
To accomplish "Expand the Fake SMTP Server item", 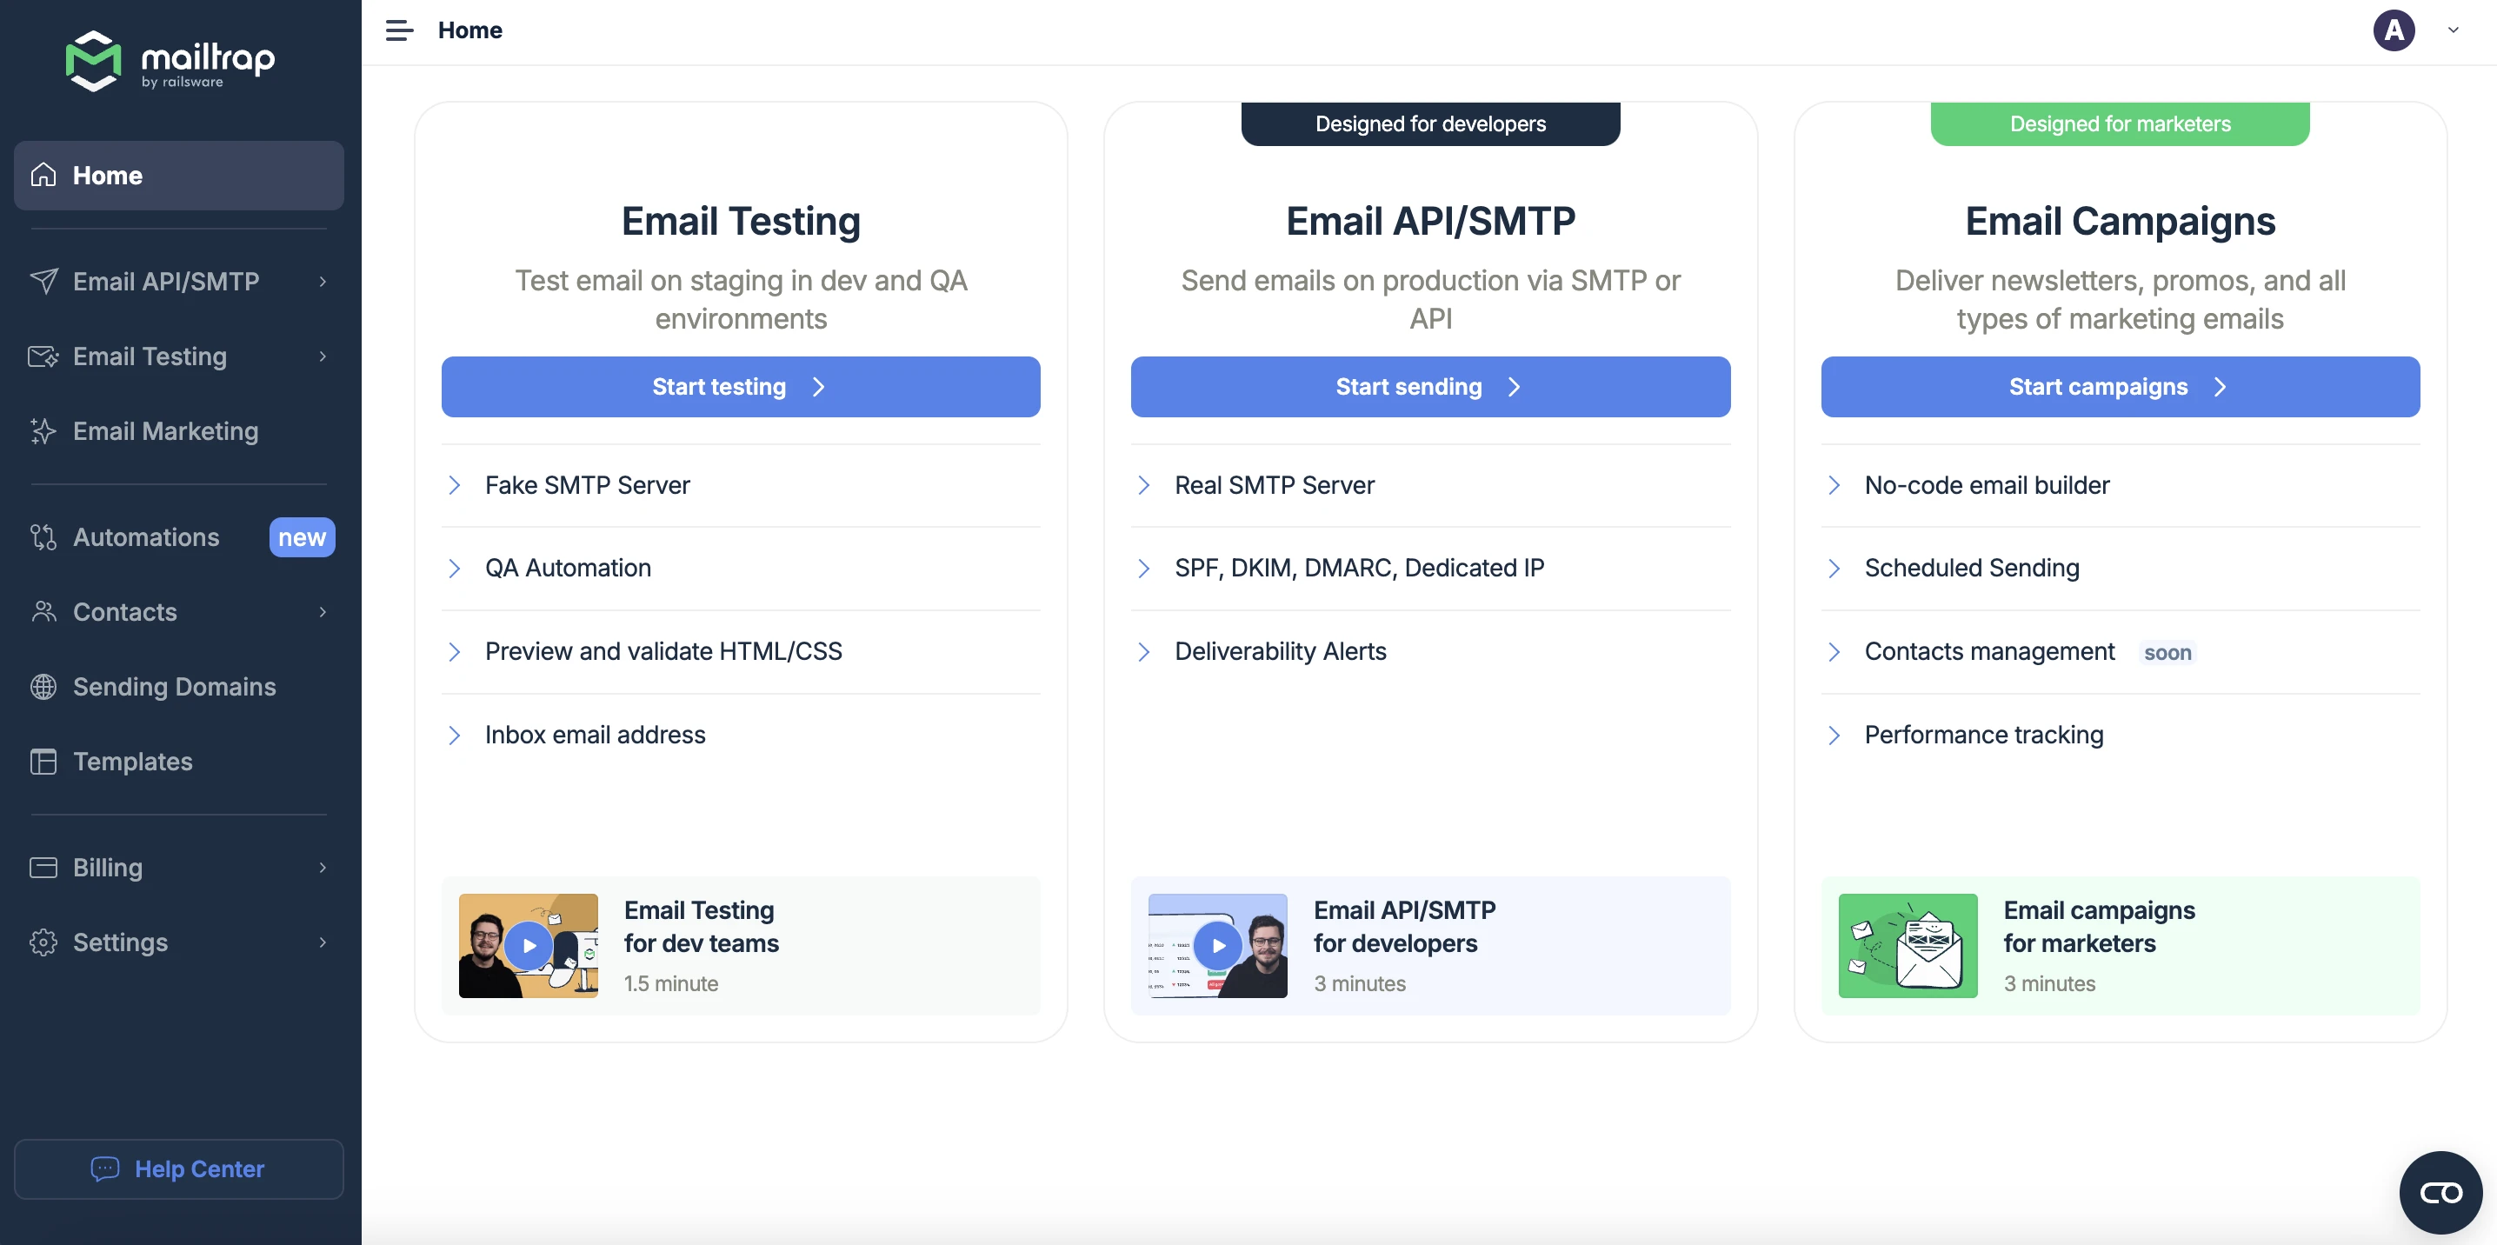I will (x=588, y=485).
